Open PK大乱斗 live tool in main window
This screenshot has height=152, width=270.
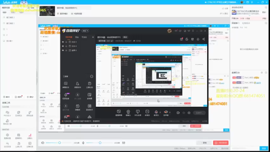tap(7, 114)
